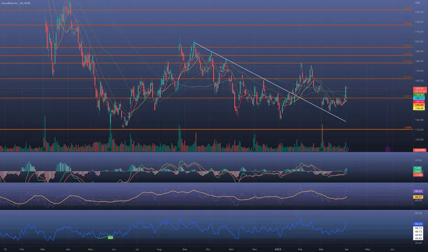Select the 50.00% Fibonacci level label

[x=407, y=61]
